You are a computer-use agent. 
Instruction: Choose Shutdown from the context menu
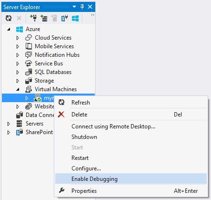[131, 137]
